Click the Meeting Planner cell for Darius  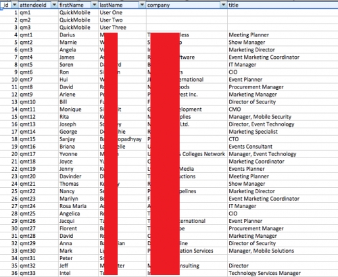[283, 35]
